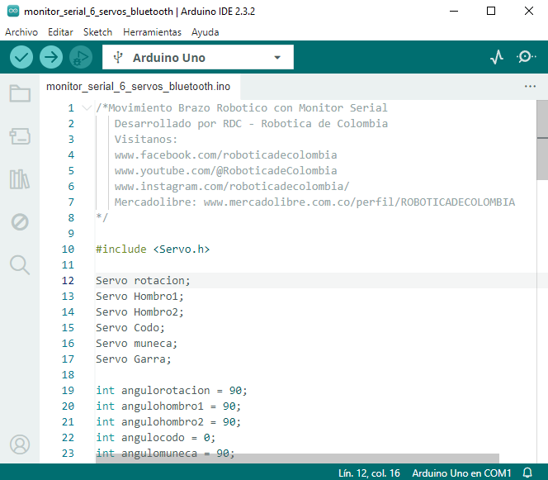548x480 pixels.
Task: Click the Lín. 12, col. 16 cursor indicator
Action: pos(370,473)
